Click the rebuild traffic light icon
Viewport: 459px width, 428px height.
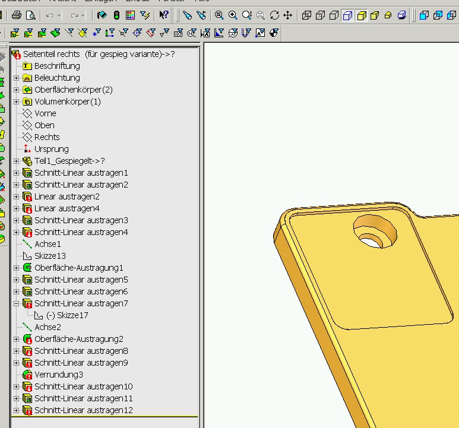(x=116, y=15)
